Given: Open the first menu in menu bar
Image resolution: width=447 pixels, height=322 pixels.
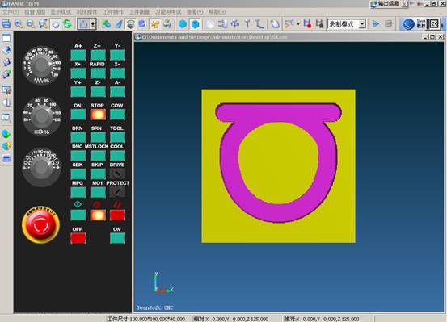Looking at the screenshot, I should click(x=11, y=12).
